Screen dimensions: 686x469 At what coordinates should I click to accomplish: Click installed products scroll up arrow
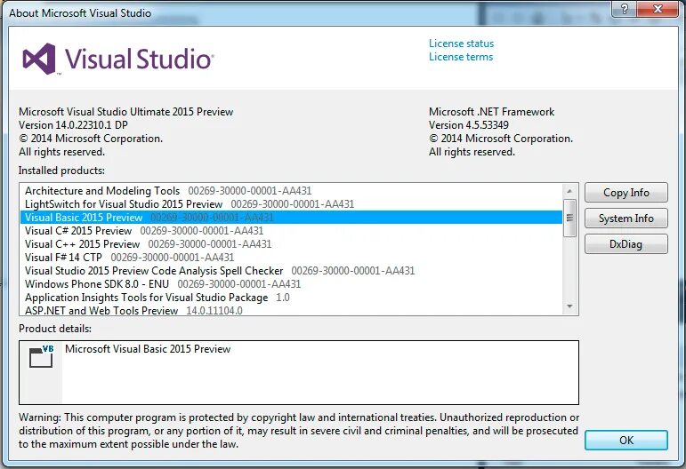pyautogui.click(x=569, y=191)
